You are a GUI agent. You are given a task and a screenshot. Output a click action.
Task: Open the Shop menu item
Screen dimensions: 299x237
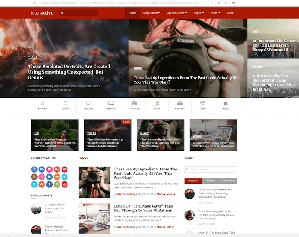pos(230,13)
